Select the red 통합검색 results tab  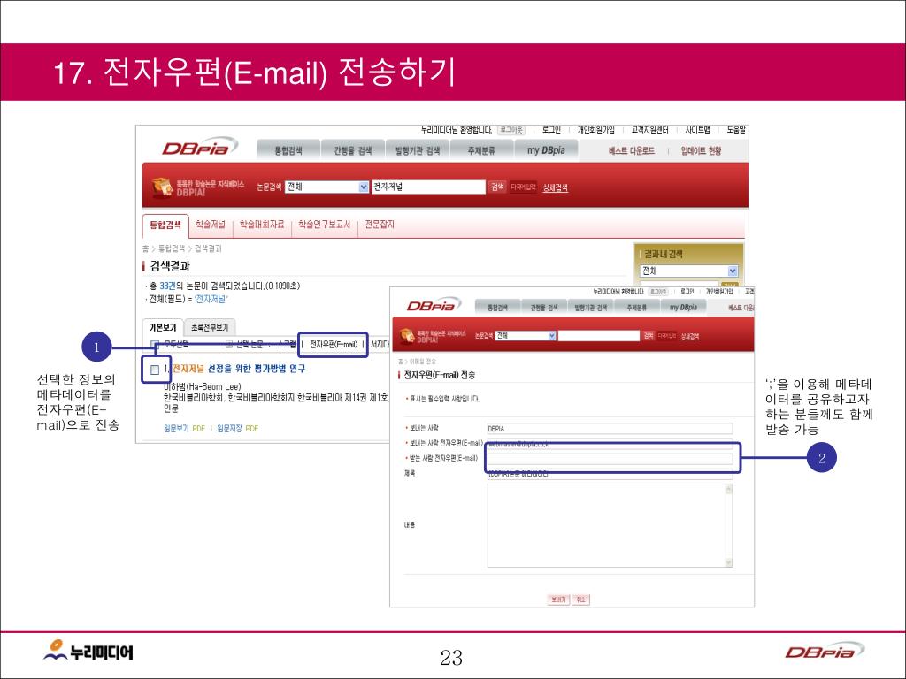coord(165,225)
